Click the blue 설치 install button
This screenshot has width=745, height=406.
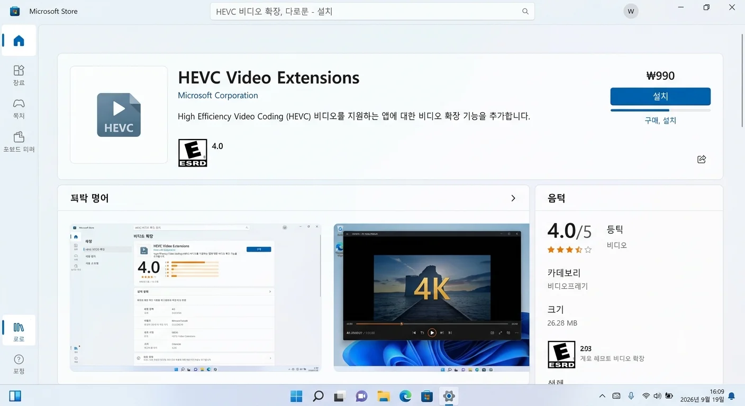click(x=660, y=97)
